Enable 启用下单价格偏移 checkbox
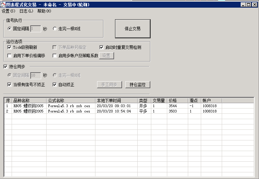Viewport: 259px width, 179px height. point(9,56)
